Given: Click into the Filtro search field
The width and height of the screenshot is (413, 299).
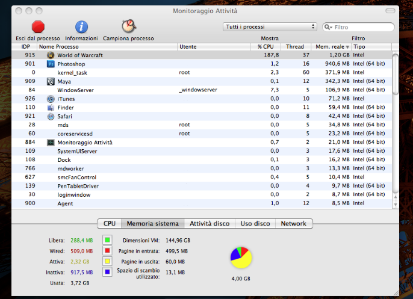Looking at the screenshot, I should coord(358,27).
